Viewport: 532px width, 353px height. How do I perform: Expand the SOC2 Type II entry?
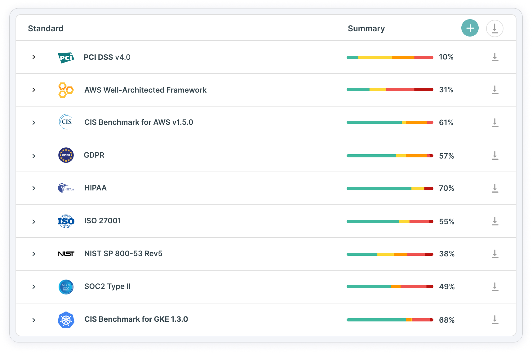(34, 287)
